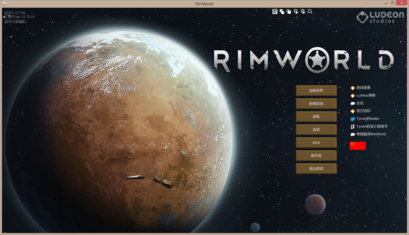
Task: Open the magnifier inspector icon
Action: [310, 11]
